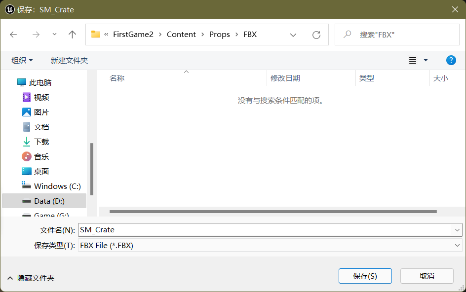Open 下载 folder in sidebar
466x292 pixels.
point(36,142)
